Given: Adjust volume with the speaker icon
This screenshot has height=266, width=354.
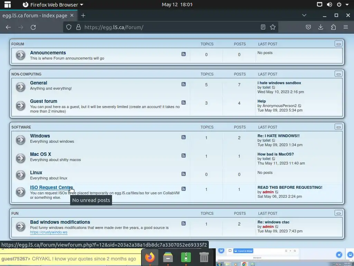Looking at the screenshot, I should [x=329, y=5].
